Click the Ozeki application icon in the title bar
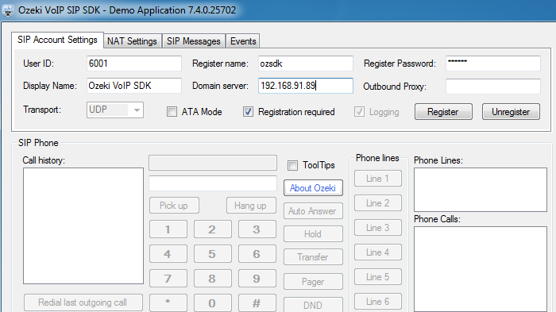This screenshot has height=312, width=556. 8,10
